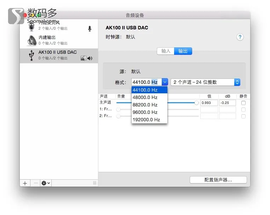
Task: Click the master value field 0.993
Action: pos(209,103)
